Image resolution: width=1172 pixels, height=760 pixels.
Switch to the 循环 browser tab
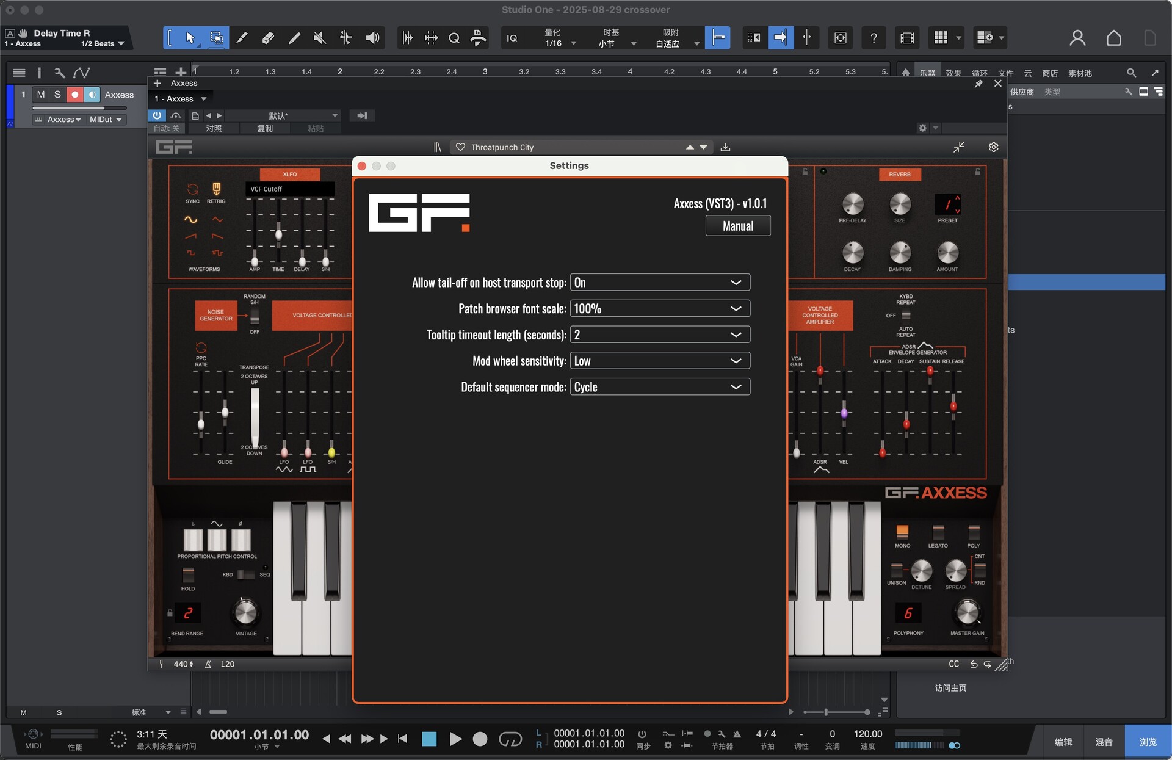pos(980,73)
